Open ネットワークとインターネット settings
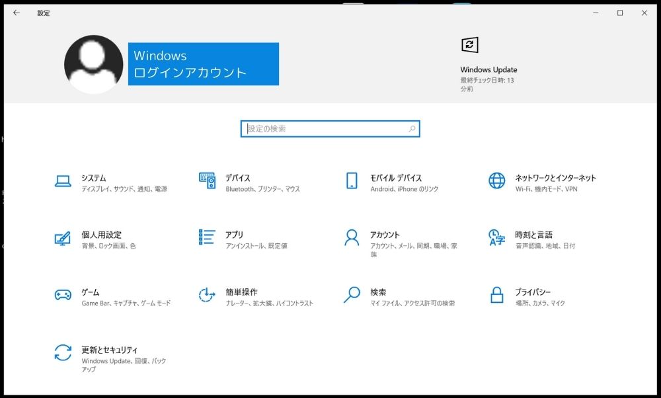661x398 pixels. click(556, 178)
